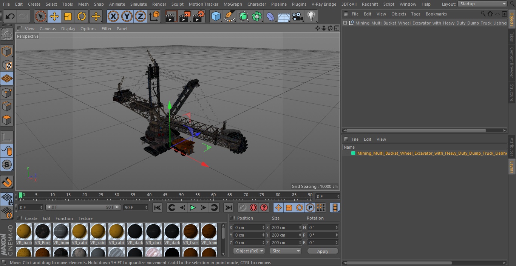Toggle Record Active Objects button
The height and width of the screenshot is (266, 516).
point(243,208)
